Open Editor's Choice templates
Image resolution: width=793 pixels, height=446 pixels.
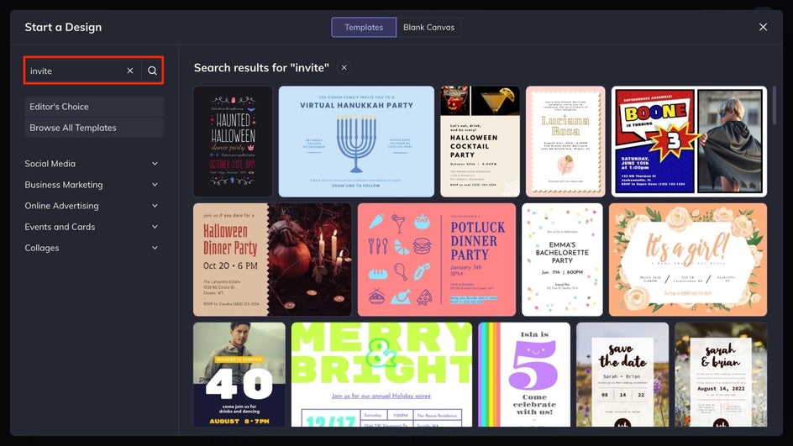[93, 107]
